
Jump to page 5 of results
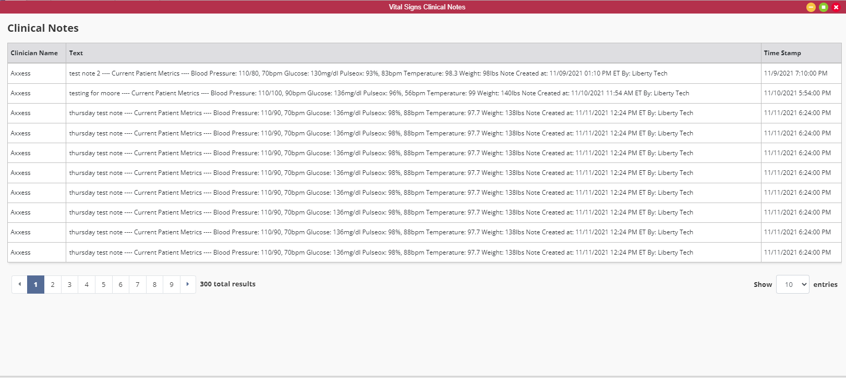coord(103,284)
